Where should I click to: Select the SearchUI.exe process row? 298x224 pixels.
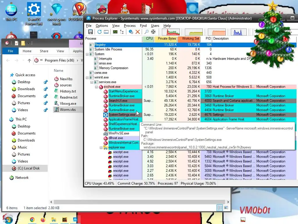coord(191,101)
